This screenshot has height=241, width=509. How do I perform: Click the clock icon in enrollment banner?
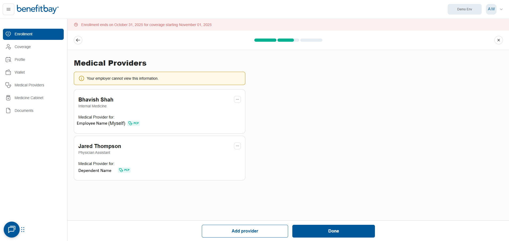click(76, 25)
